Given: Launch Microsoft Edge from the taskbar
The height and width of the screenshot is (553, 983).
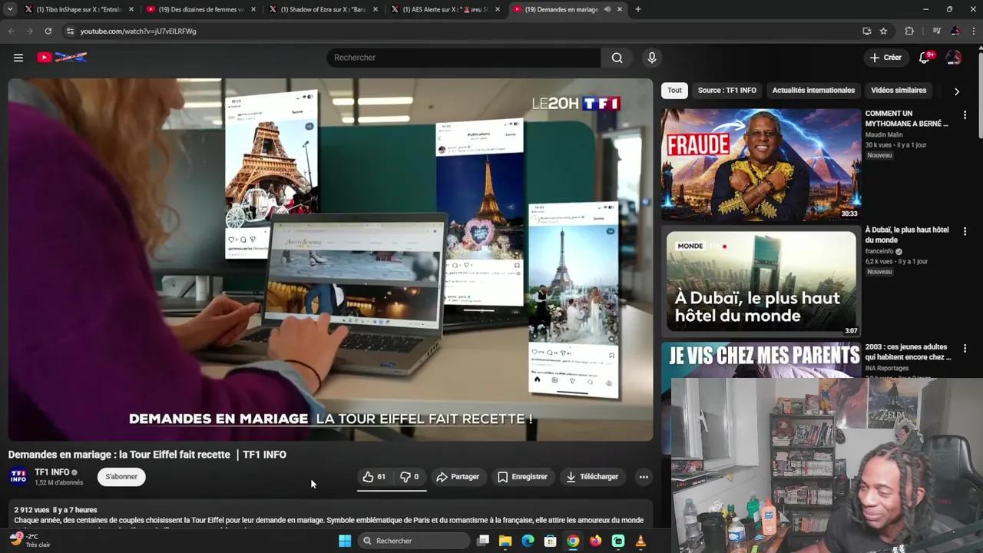Looking at the screenshot, I should (528, 541).
